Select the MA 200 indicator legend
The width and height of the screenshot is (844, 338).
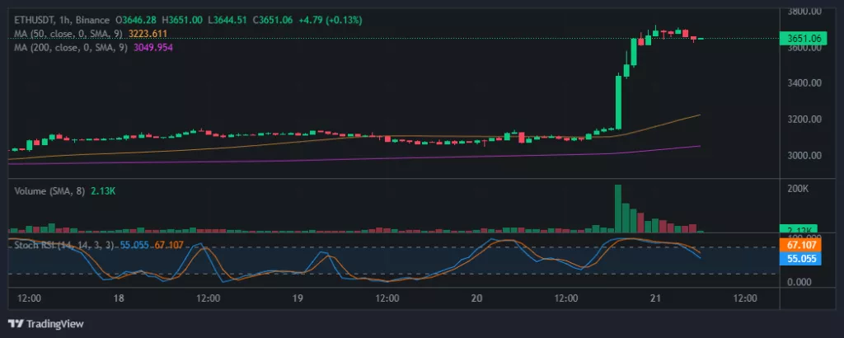coord(72,47)
